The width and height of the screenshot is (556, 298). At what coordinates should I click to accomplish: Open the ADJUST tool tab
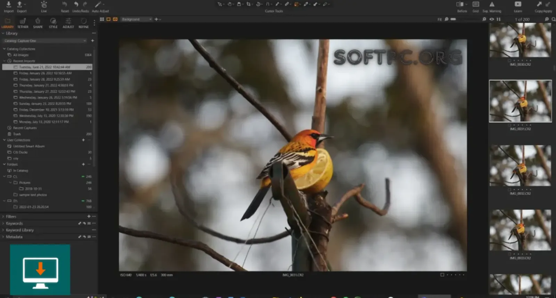pyautogui.click(x=68, y=23)
